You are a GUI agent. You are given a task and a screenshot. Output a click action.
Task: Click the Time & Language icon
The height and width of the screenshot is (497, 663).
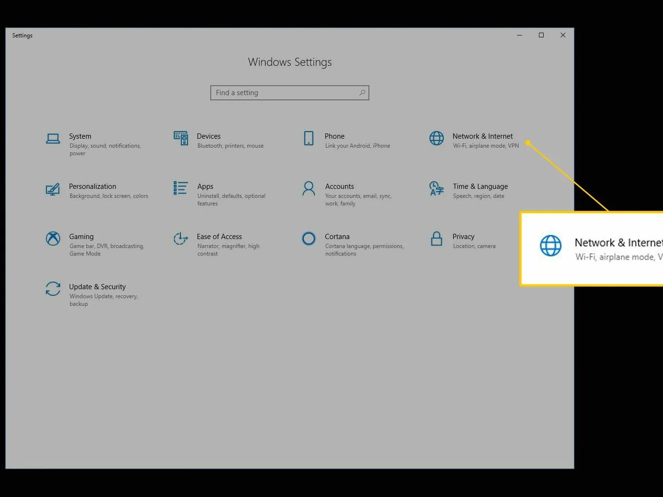pos(437,188)
